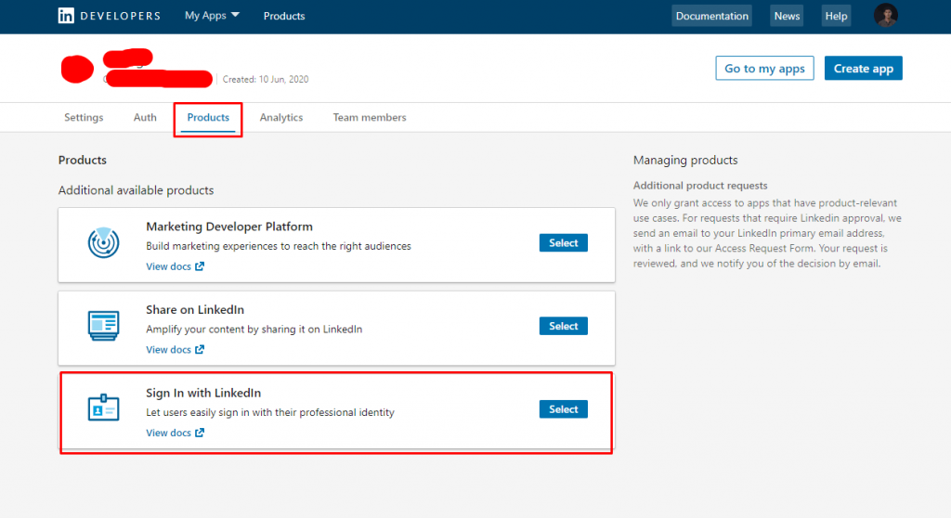Switch to the Settings tab
The image size is (951, 518).
tap(84, 117)
